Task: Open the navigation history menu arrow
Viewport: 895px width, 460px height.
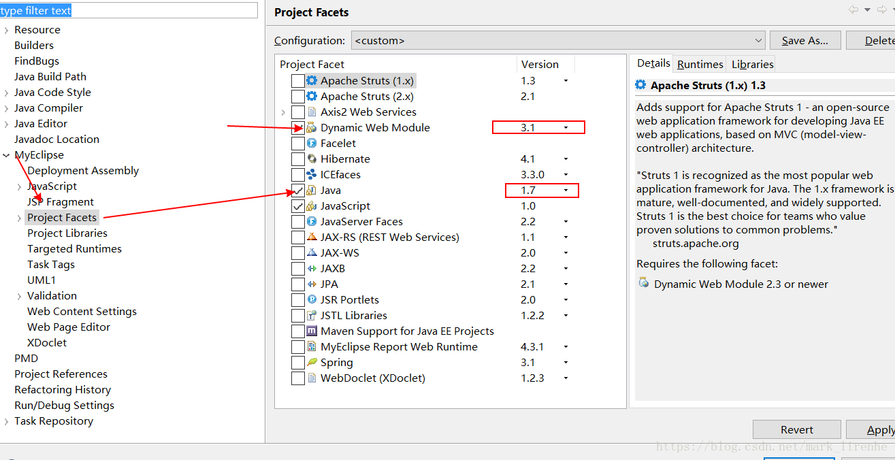Action: pos(867,10)
